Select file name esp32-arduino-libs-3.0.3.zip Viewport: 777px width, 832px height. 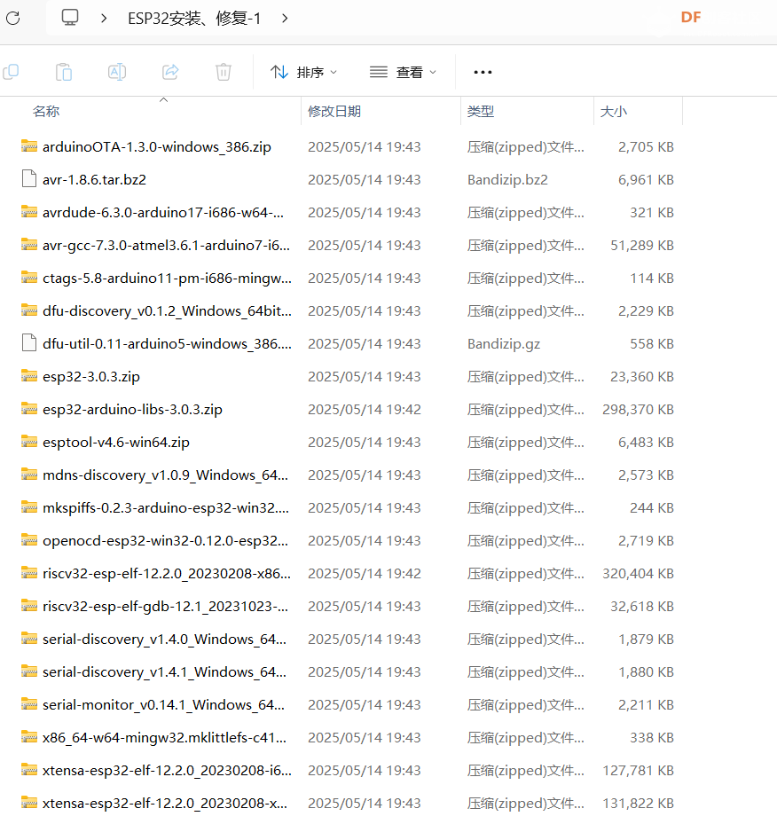click(132, 410)
